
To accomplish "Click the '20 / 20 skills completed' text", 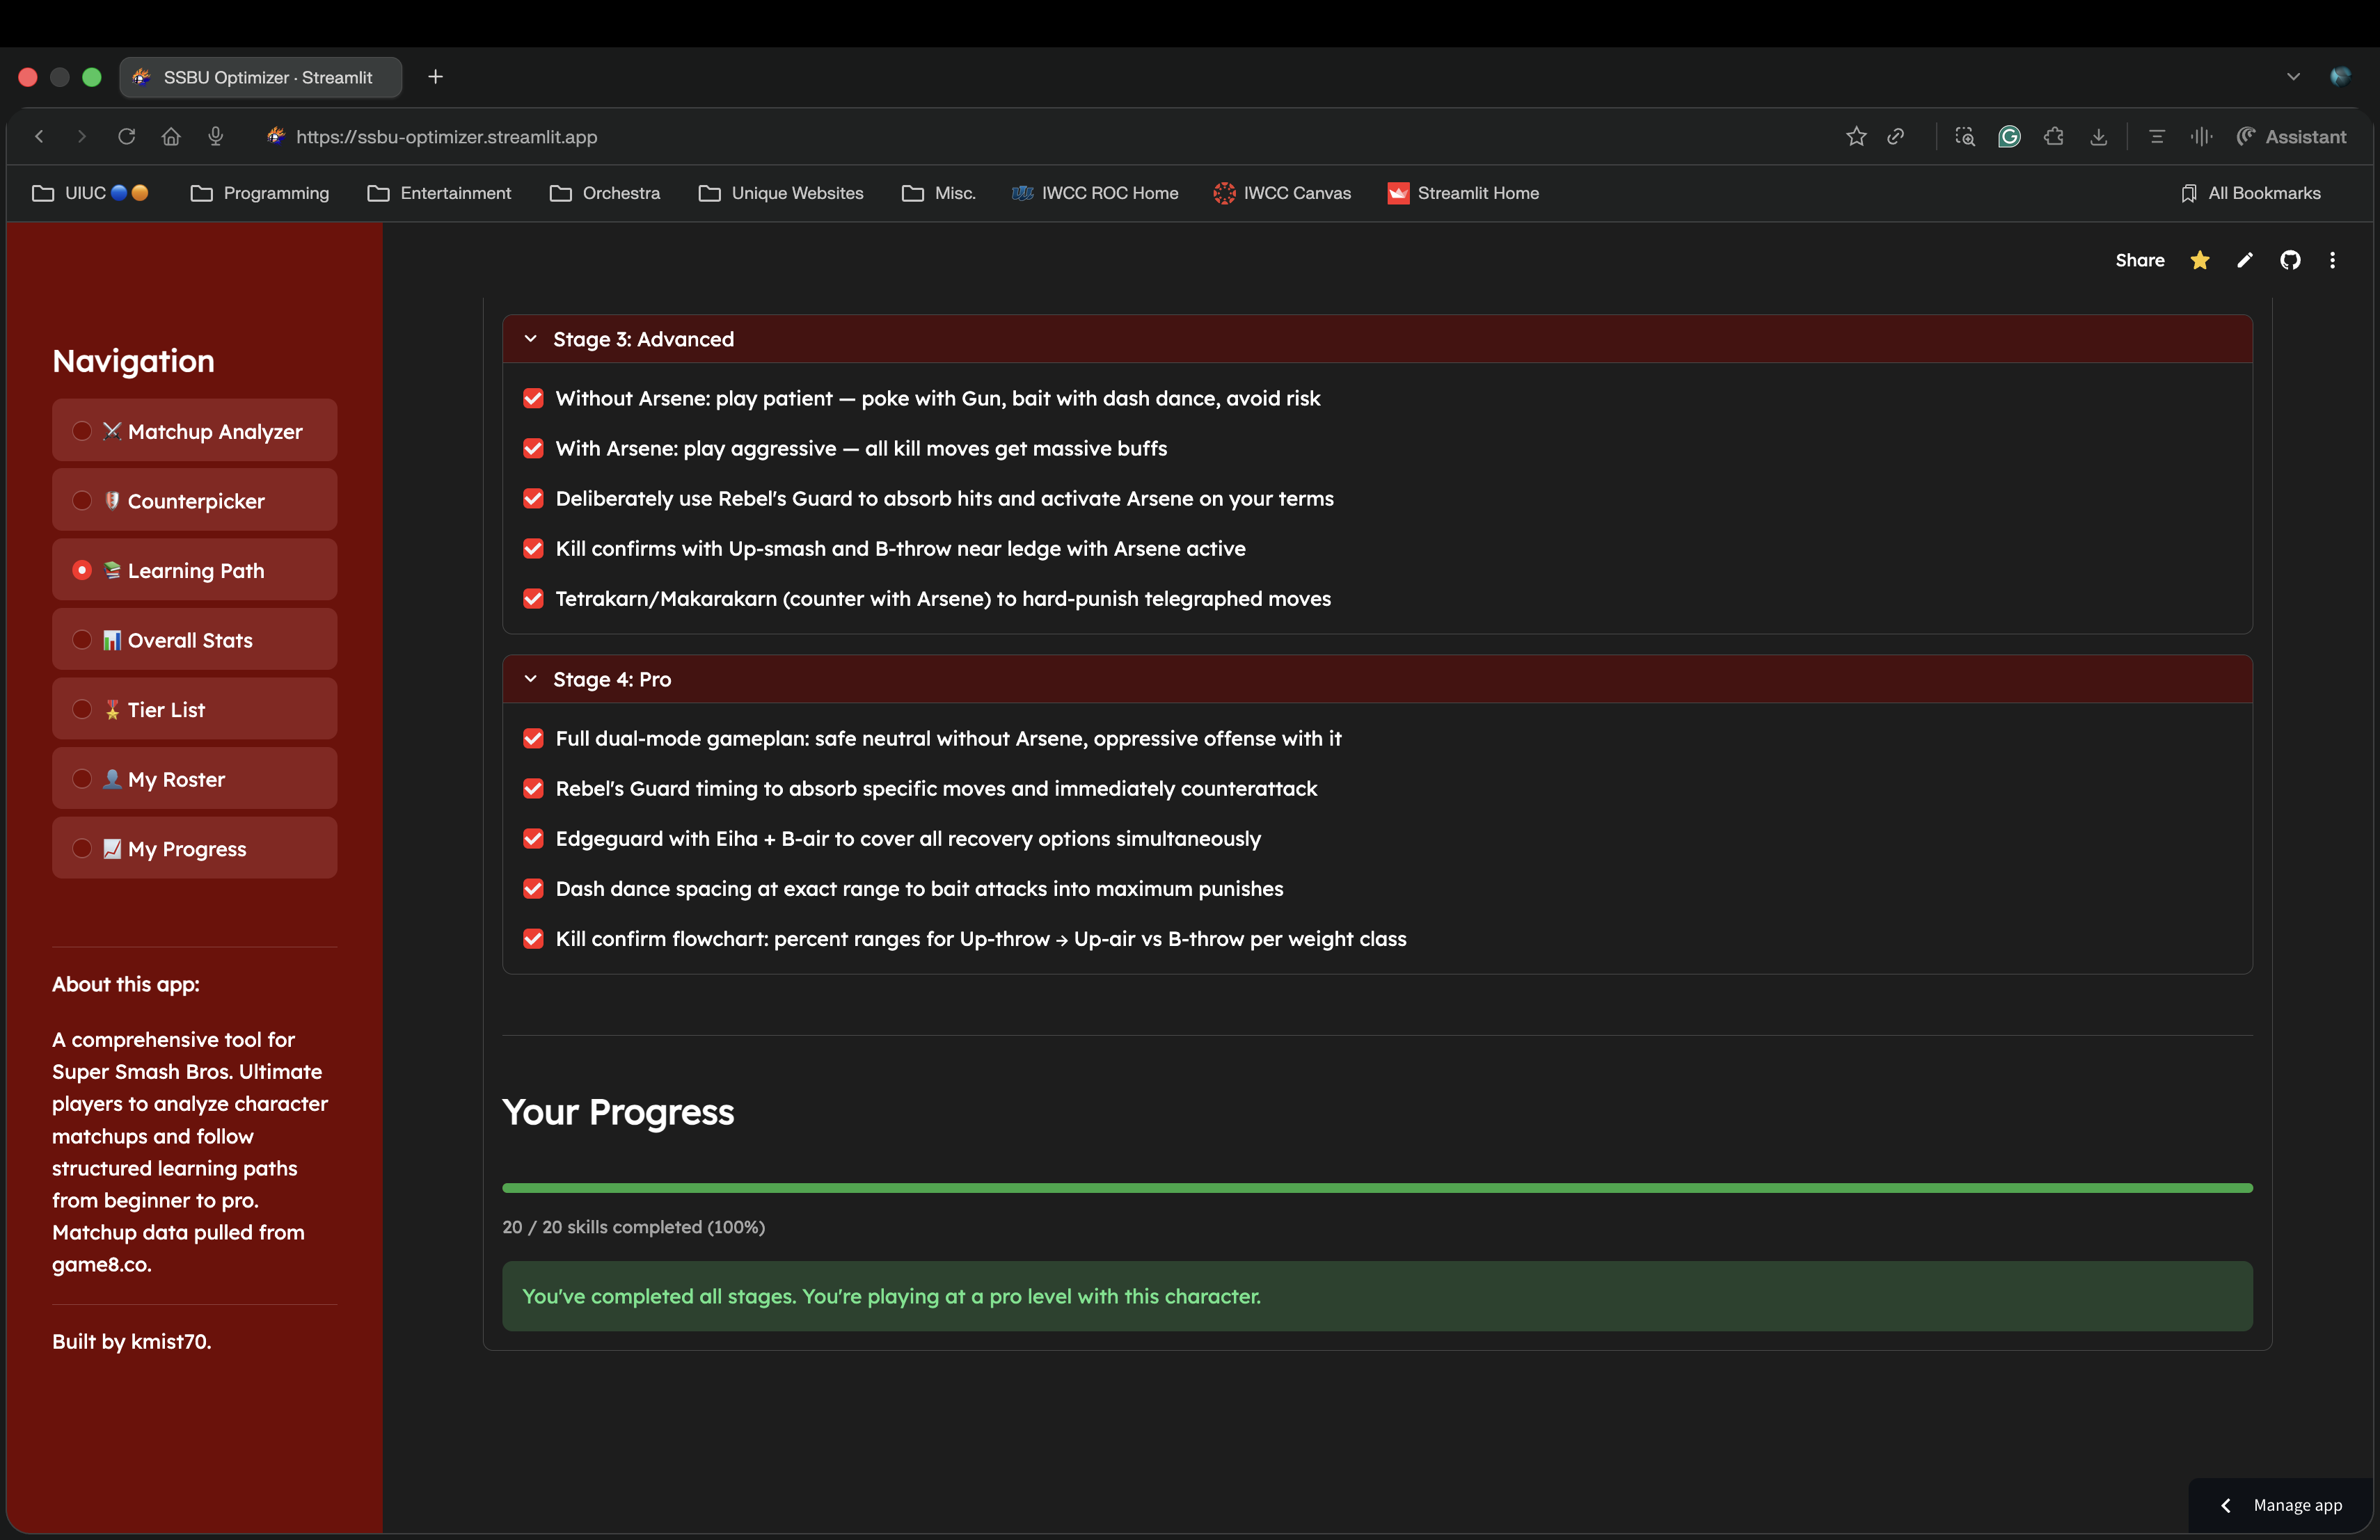I will tap(633, 1227).
